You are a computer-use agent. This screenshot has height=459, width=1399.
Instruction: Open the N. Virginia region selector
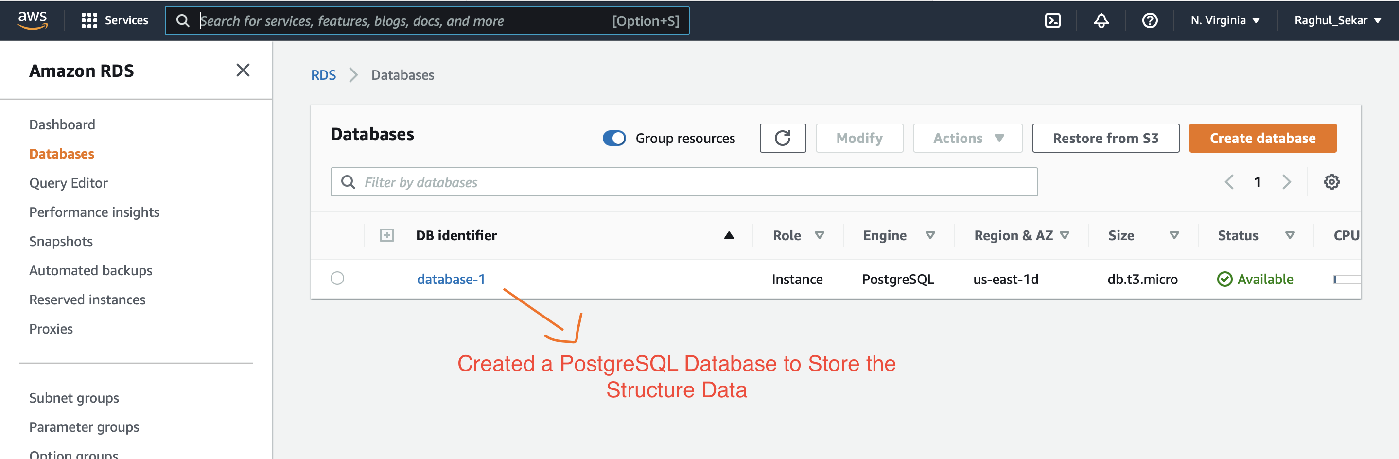tap(1224, 20)
